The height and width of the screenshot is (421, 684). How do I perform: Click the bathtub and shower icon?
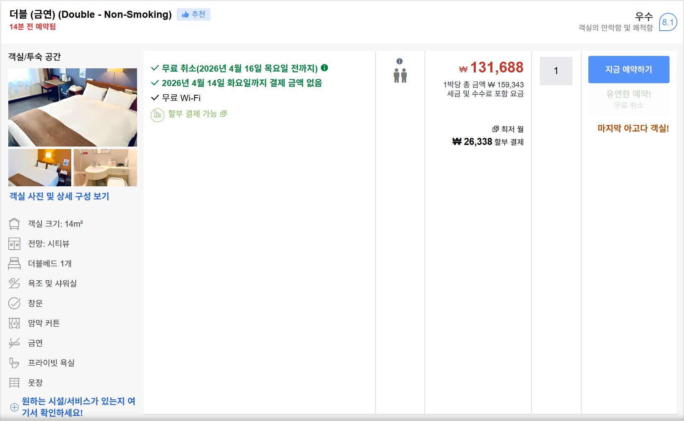pyautogui.click(x=14, y=284)
